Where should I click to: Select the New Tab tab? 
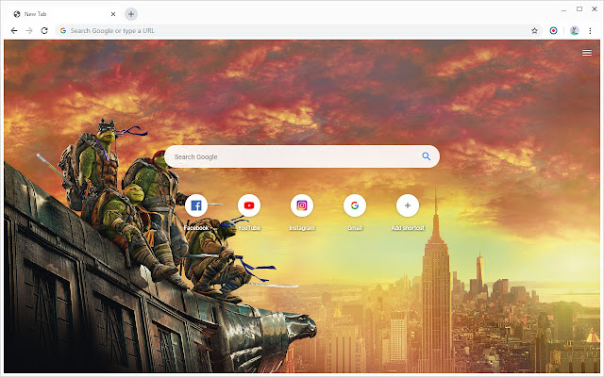63,14
